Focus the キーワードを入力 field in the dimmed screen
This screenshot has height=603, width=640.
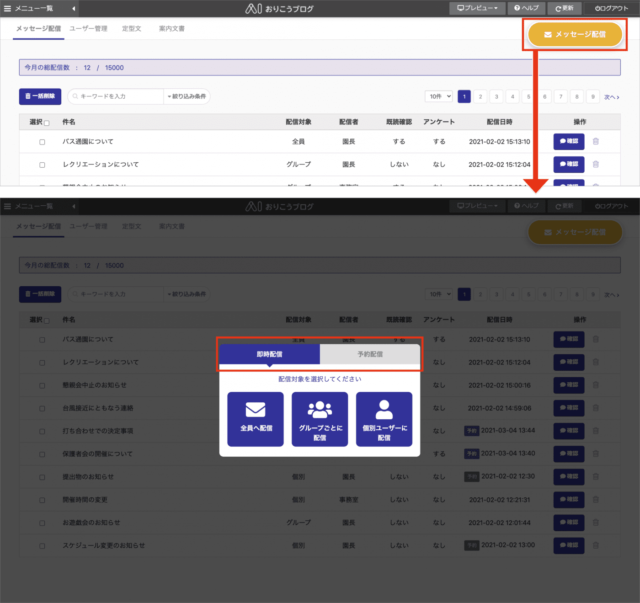116,294
